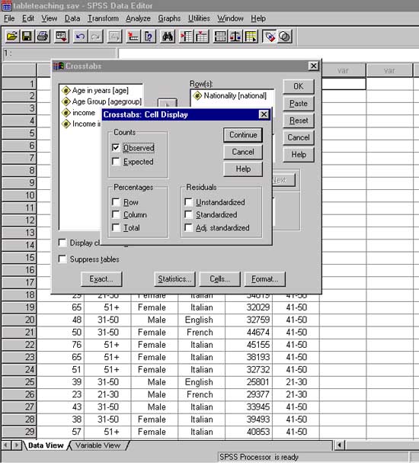This screenshot has height=463, width=419.
Task: Click the Open File toolbar icon
Action: (x=12, y=37)
